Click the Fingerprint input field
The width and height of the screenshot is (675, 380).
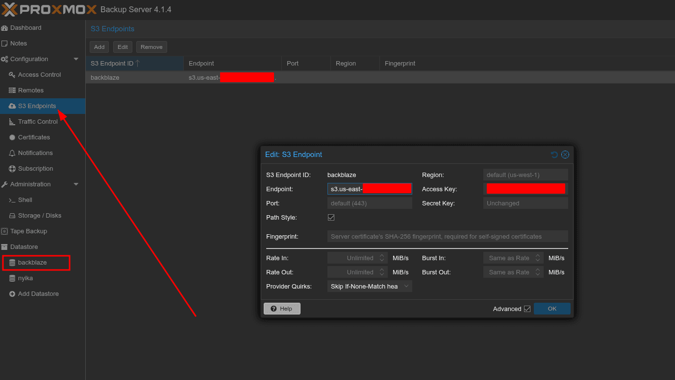pos(448,236)
